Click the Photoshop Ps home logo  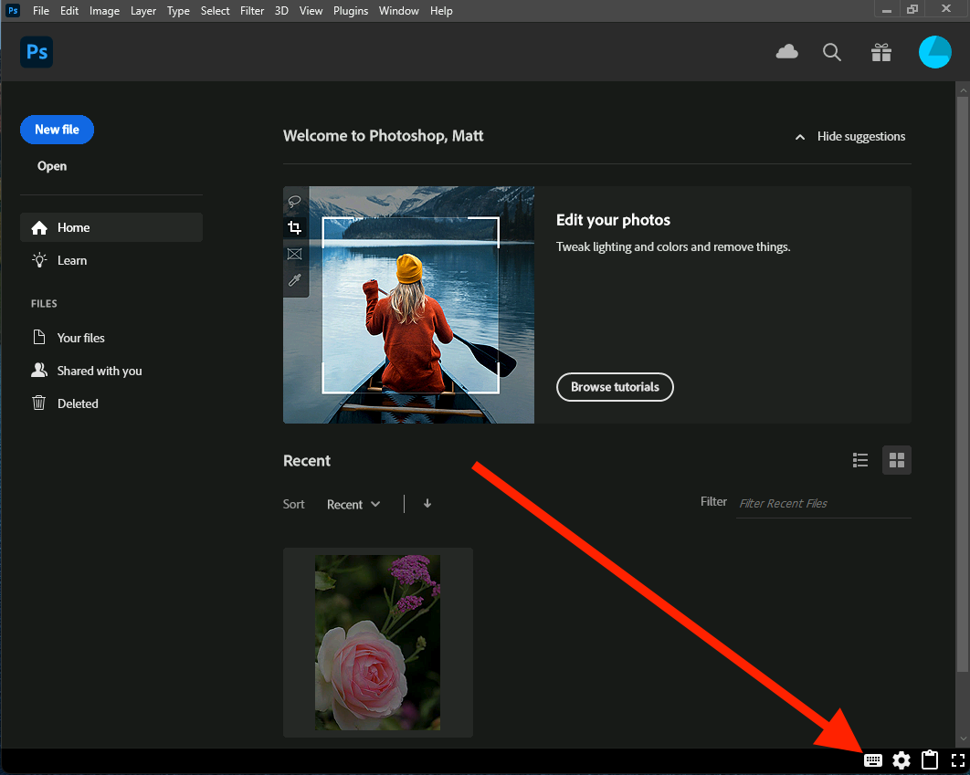(37, 53)
